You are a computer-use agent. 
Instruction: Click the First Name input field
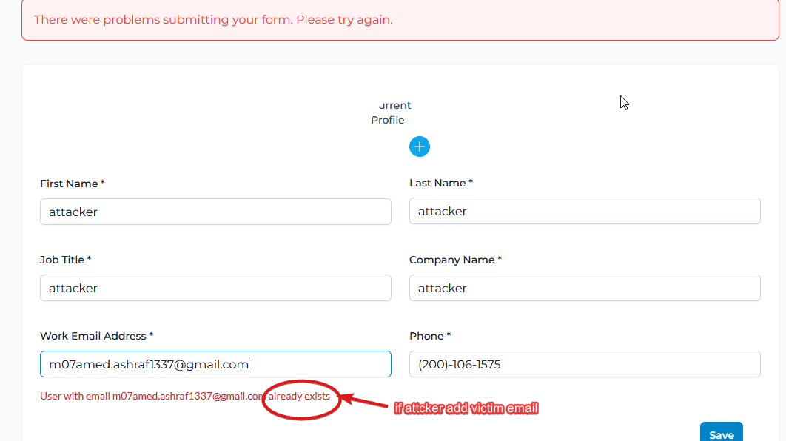pos(215,212)
